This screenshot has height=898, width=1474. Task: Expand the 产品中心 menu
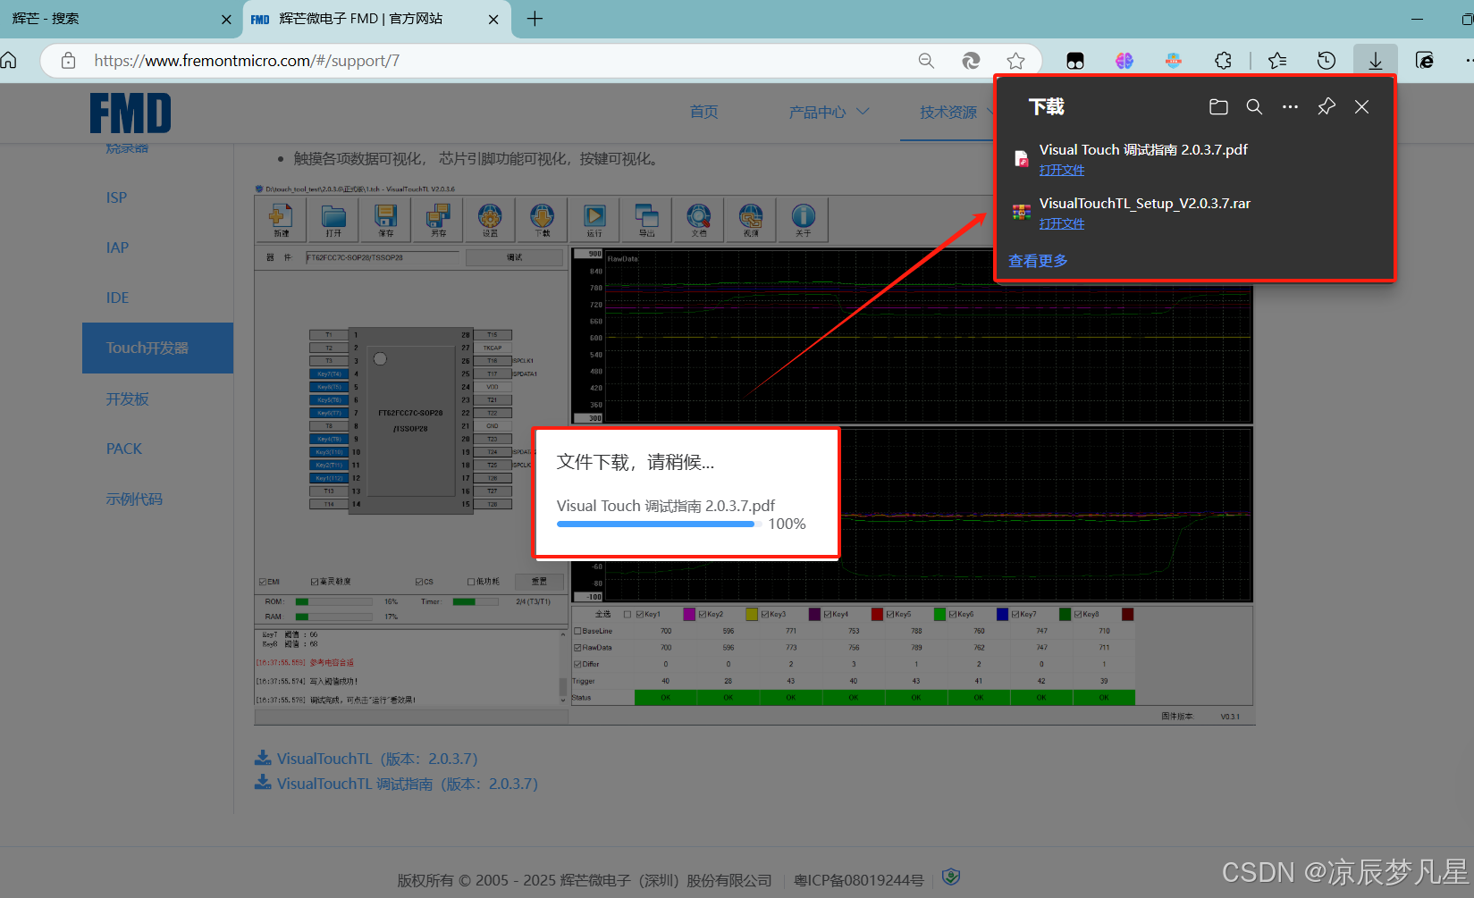tap(829, 112)
